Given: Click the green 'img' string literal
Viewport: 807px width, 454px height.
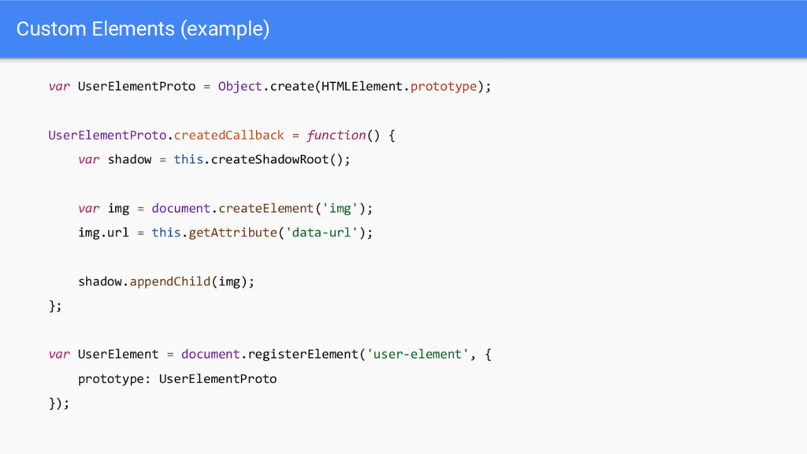Looking at the screenshot, I should tap(340, 208).
